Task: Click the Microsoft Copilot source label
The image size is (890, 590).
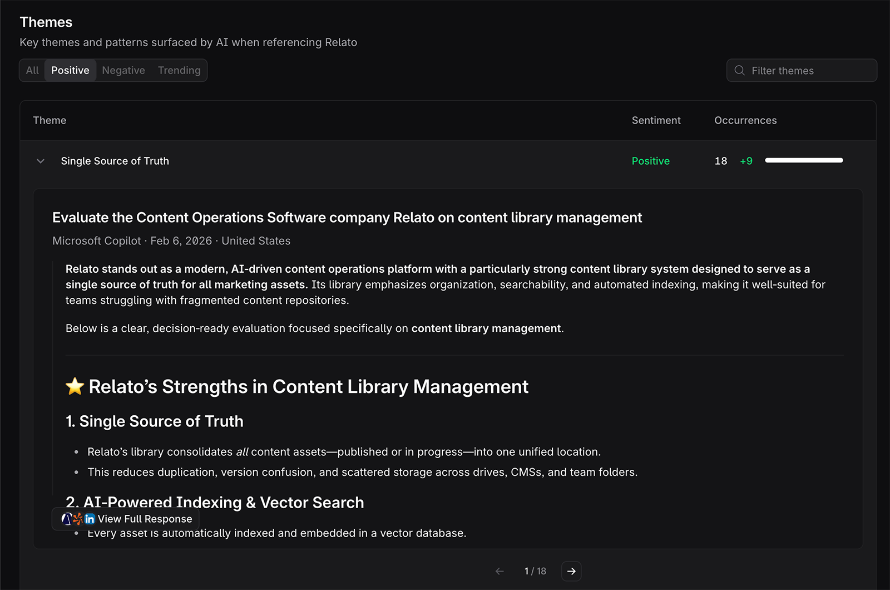Action: pos(97,241)
